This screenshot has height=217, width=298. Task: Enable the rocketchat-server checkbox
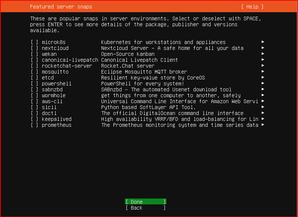tap(34, 66)
